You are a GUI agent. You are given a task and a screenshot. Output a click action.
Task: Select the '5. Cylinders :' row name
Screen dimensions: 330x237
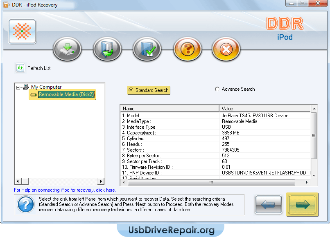pos(134,139)
